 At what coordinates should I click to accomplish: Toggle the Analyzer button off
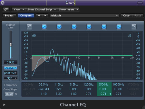coord(11,68)
